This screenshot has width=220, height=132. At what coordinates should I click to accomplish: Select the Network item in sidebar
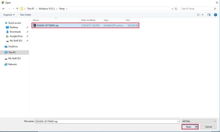(x=12, y=64)
